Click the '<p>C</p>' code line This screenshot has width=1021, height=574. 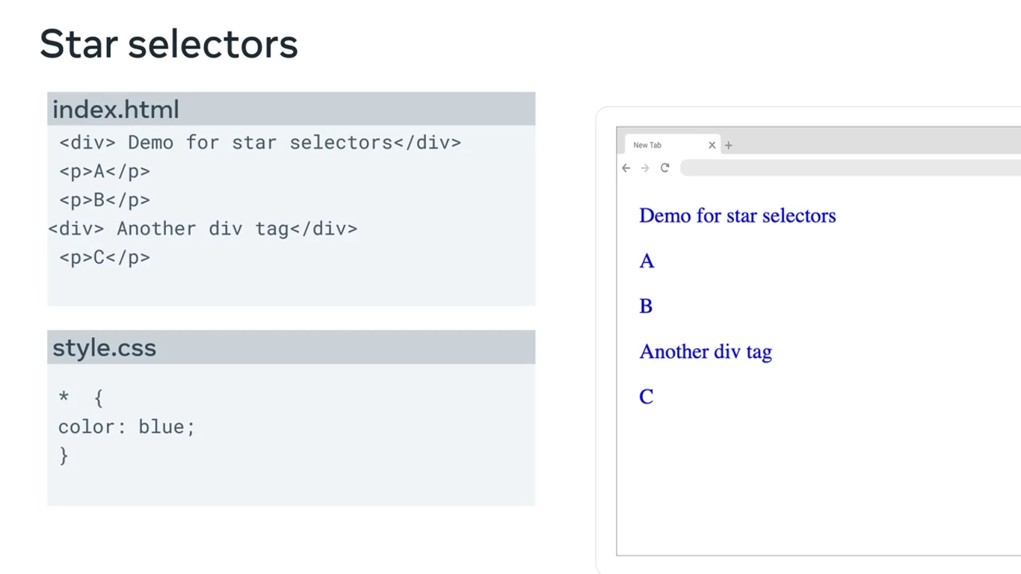[x=105, y=258]
